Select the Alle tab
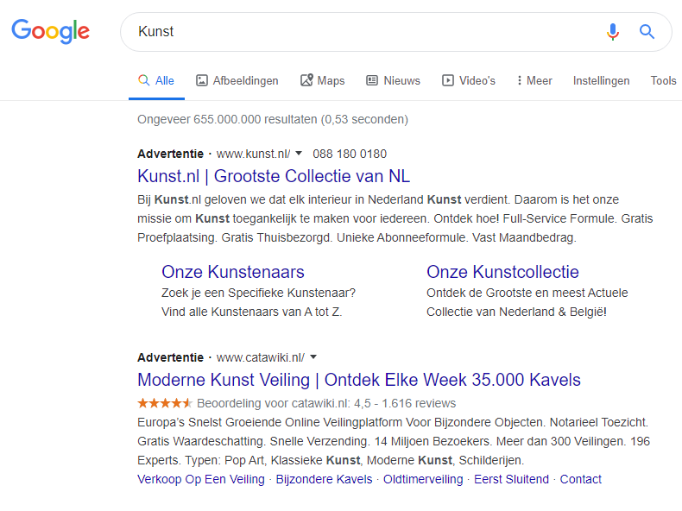Screen dimensions: 682x511 pos(156,80)
